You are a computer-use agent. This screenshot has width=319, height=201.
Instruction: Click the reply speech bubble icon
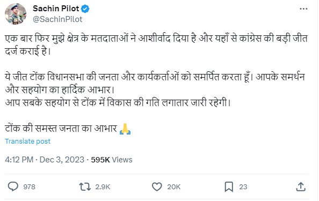coord(13,187)
